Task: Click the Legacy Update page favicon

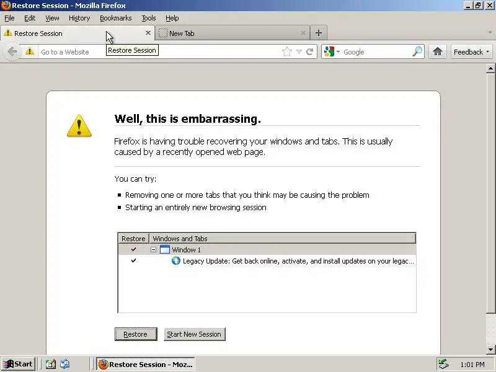Action: point(176,260)
